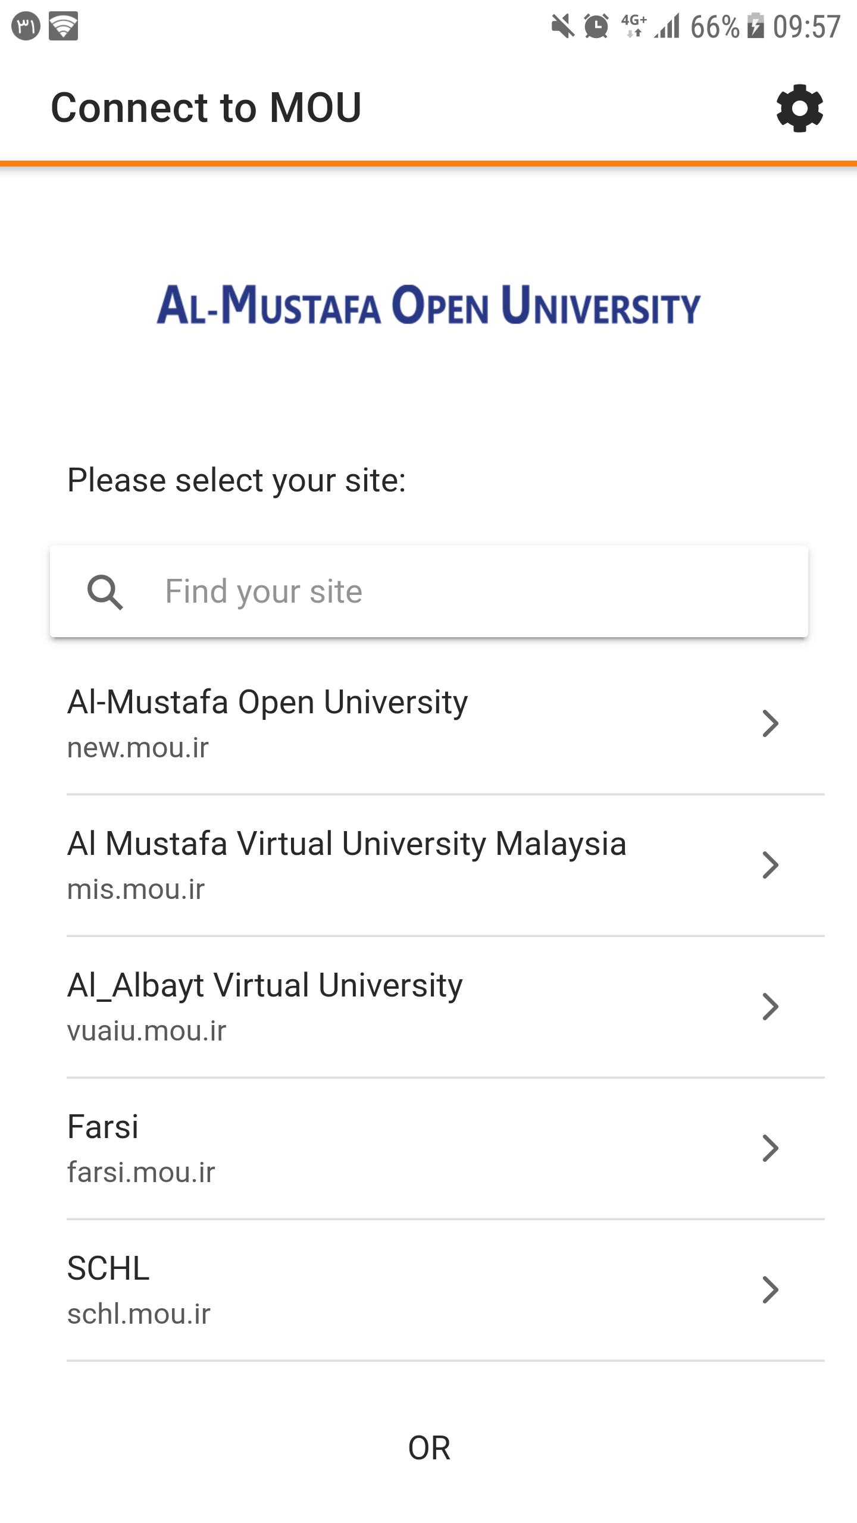Tap the battery status icon
The height and width of the screenshot is (1523, 857).
click(755, 27)
